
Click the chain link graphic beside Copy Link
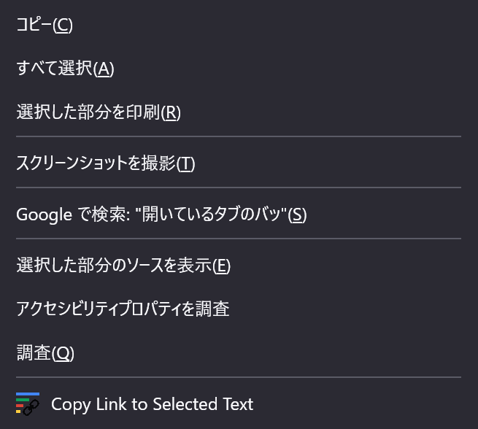pyautogui.click(x=31, y=408)
